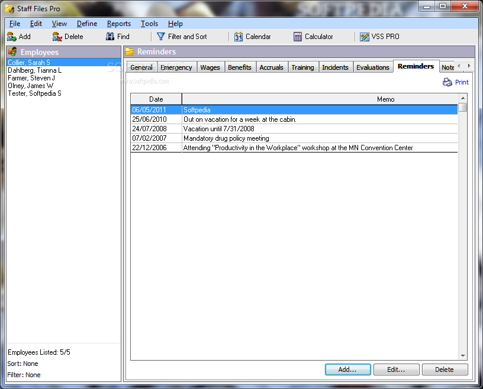Click the Edit... reminder button
This screenshot has height=389, width=483.
[397, 369]
